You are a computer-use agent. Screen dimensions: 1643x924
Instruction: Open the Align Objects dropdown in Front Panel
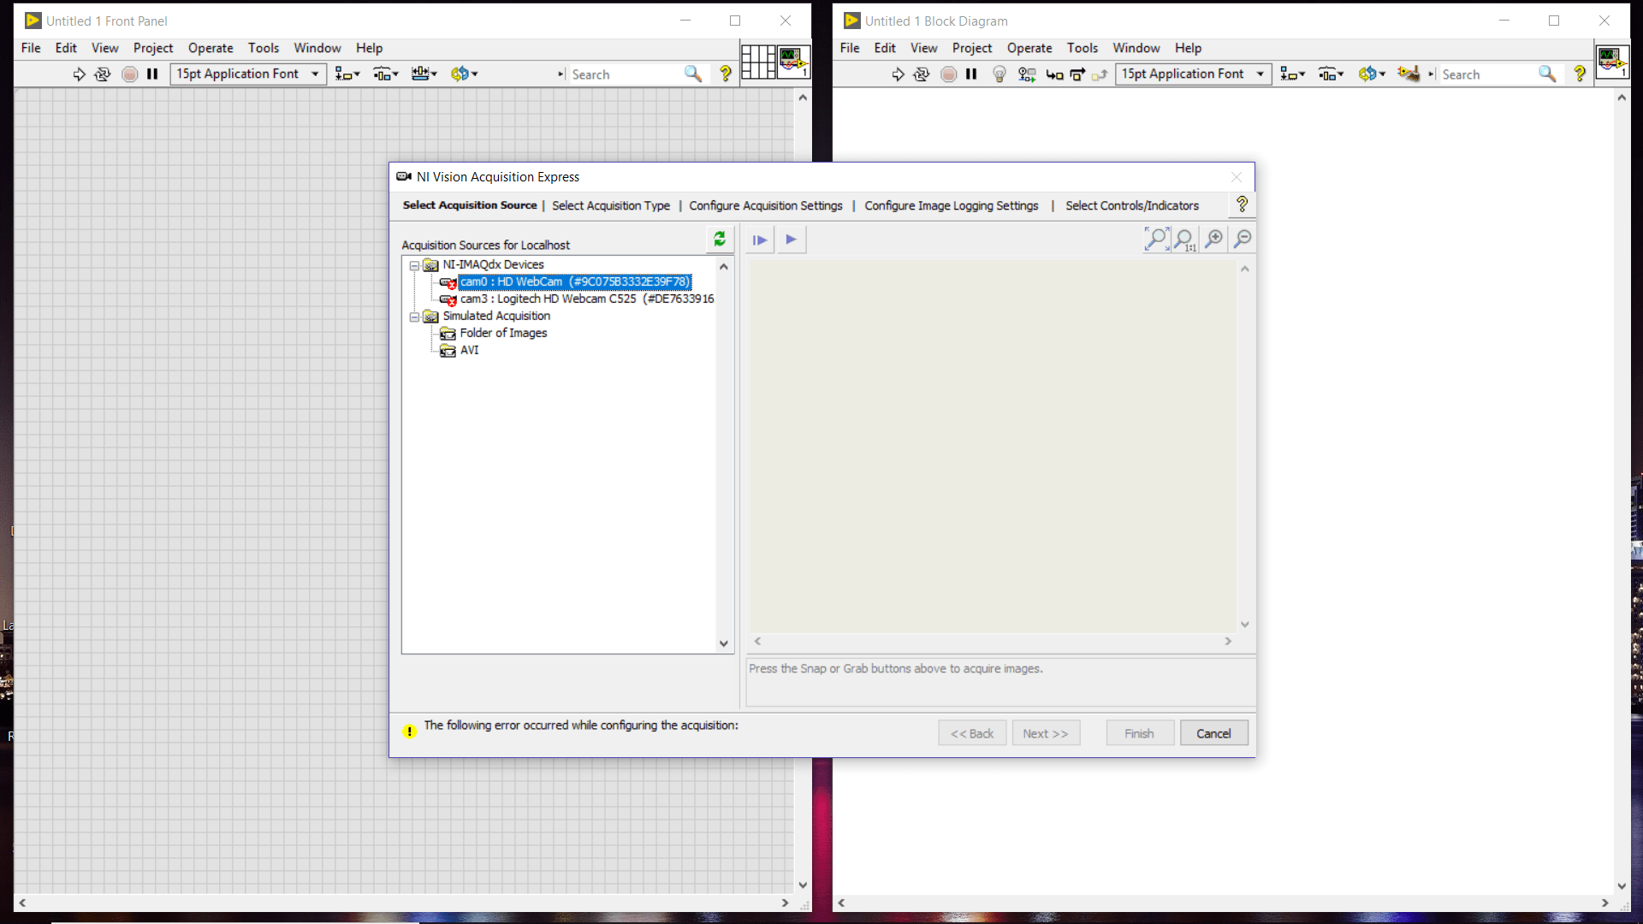[x=347, y=74]
